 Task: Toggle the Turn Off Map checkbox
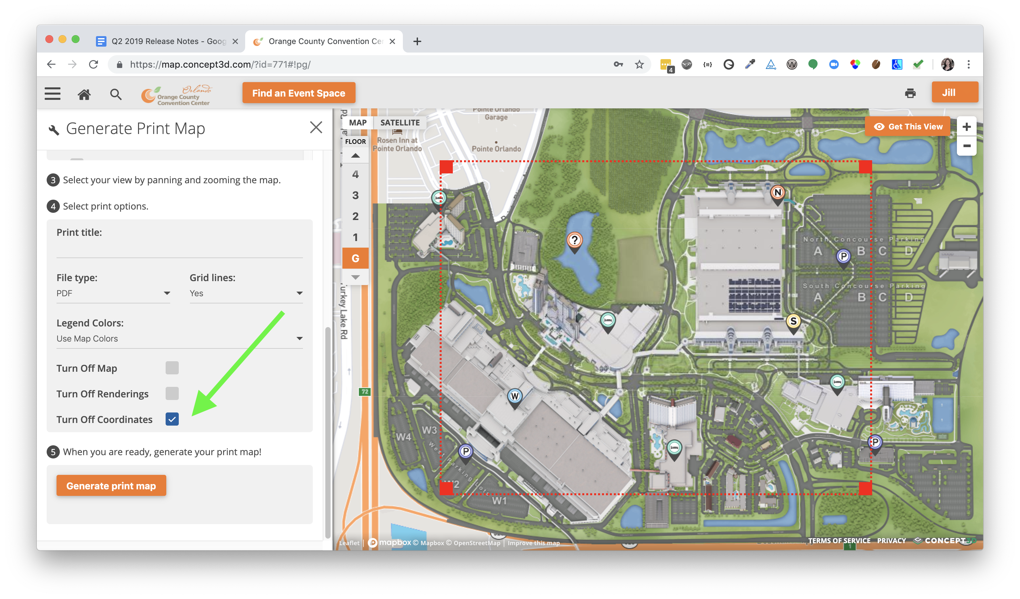[x=172, y=368]
